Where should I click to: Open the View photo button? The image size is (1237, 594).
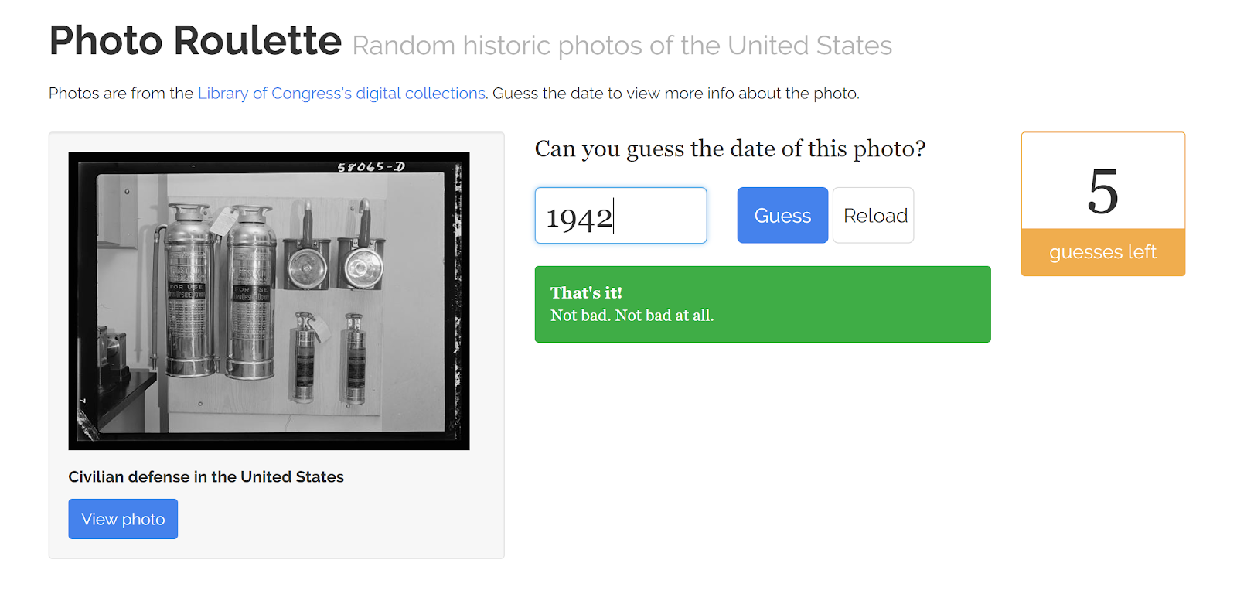point(123,519)
